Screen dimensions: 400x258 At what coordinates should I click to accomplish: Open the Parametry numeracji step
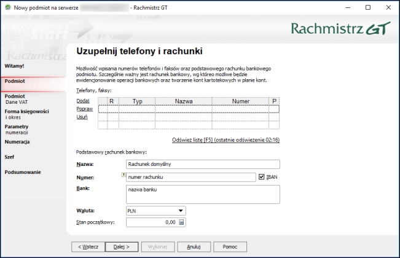[x=17, y=129]
